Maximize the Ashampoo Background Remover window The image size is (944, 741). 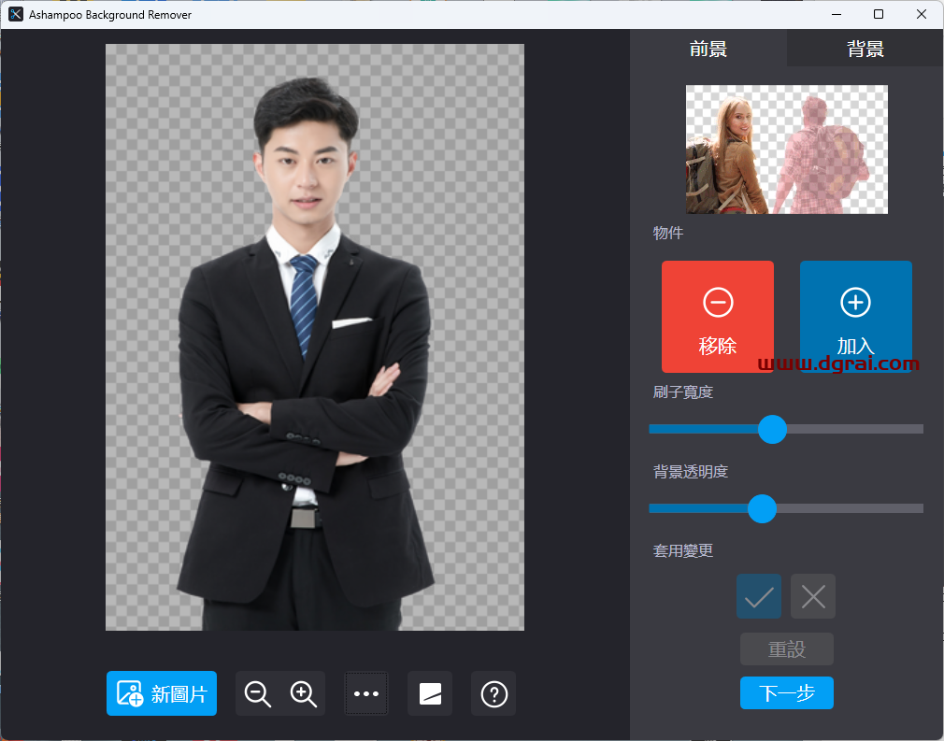[x=879, y=14]
